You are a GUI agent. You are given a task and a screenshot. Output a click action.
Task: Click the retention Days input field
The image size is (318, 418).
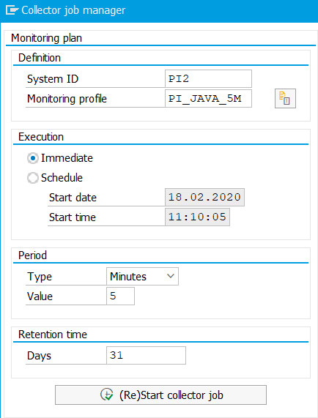146,355
